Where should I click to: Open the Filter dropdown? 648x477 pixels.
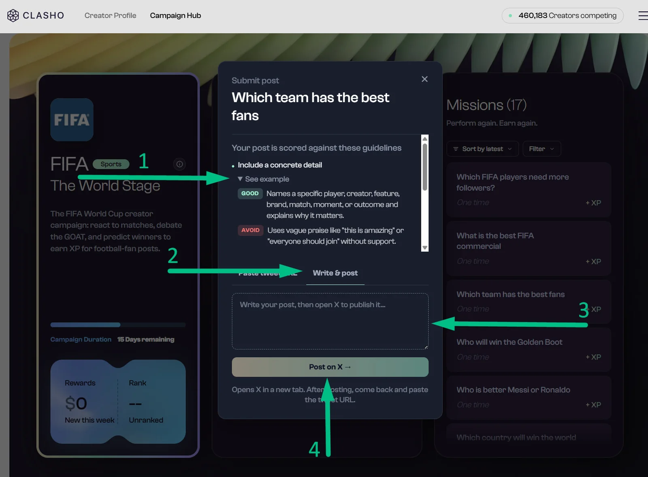coord(541,149)
